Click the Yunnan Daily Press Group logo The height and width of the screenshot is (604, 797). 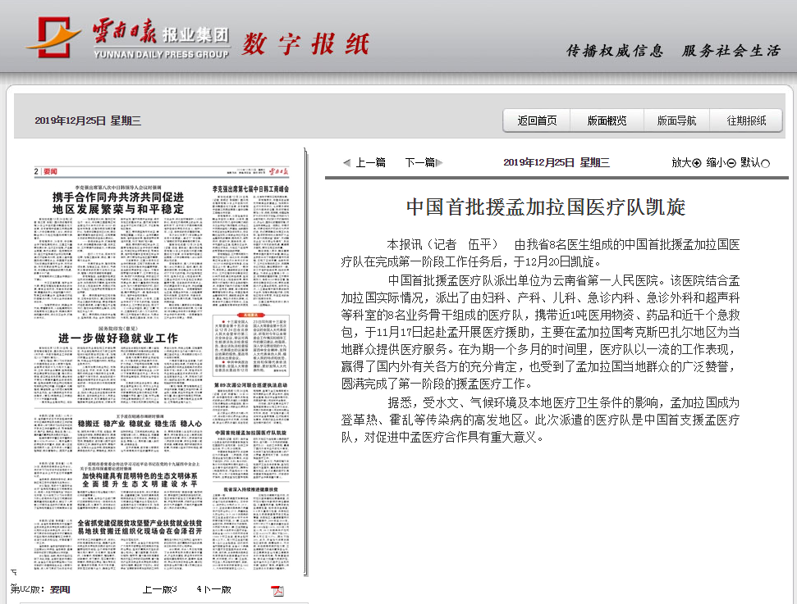[128, 39]
